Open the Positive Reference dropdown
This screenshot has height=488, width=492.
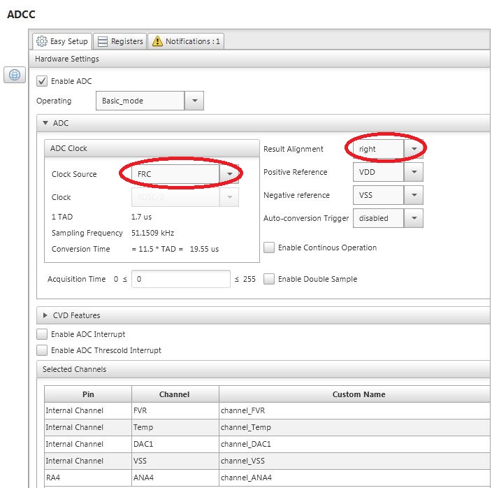pos(414,172)
